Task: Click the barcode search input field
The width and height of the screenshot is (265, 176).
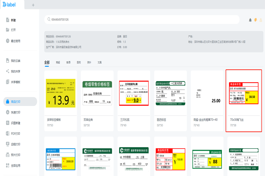Action: [142, 20]
